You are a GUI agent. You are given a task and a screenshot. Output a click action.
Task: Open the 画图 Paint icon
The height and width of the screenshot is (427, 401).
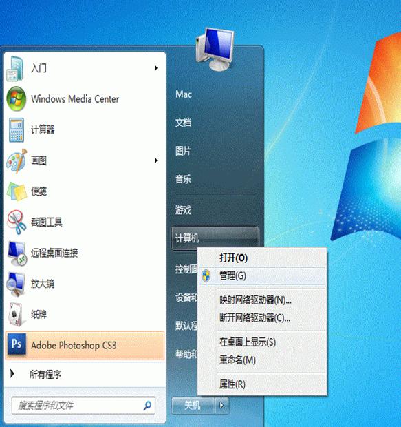coord(17,160)
